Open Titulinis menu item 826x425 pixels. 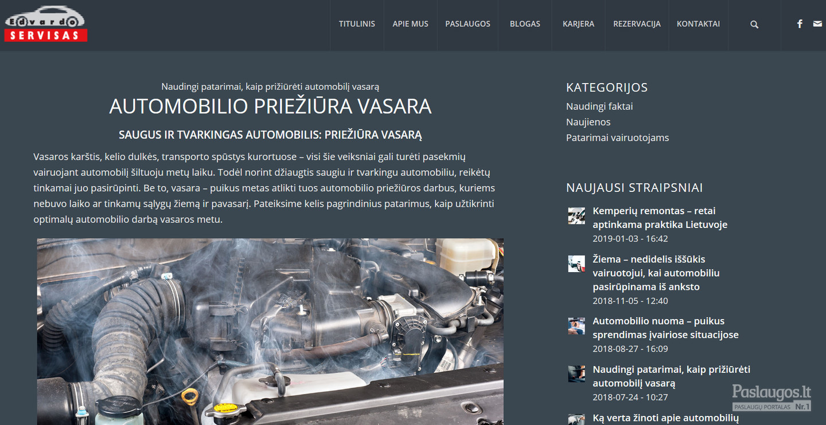[x=357, y=24]
